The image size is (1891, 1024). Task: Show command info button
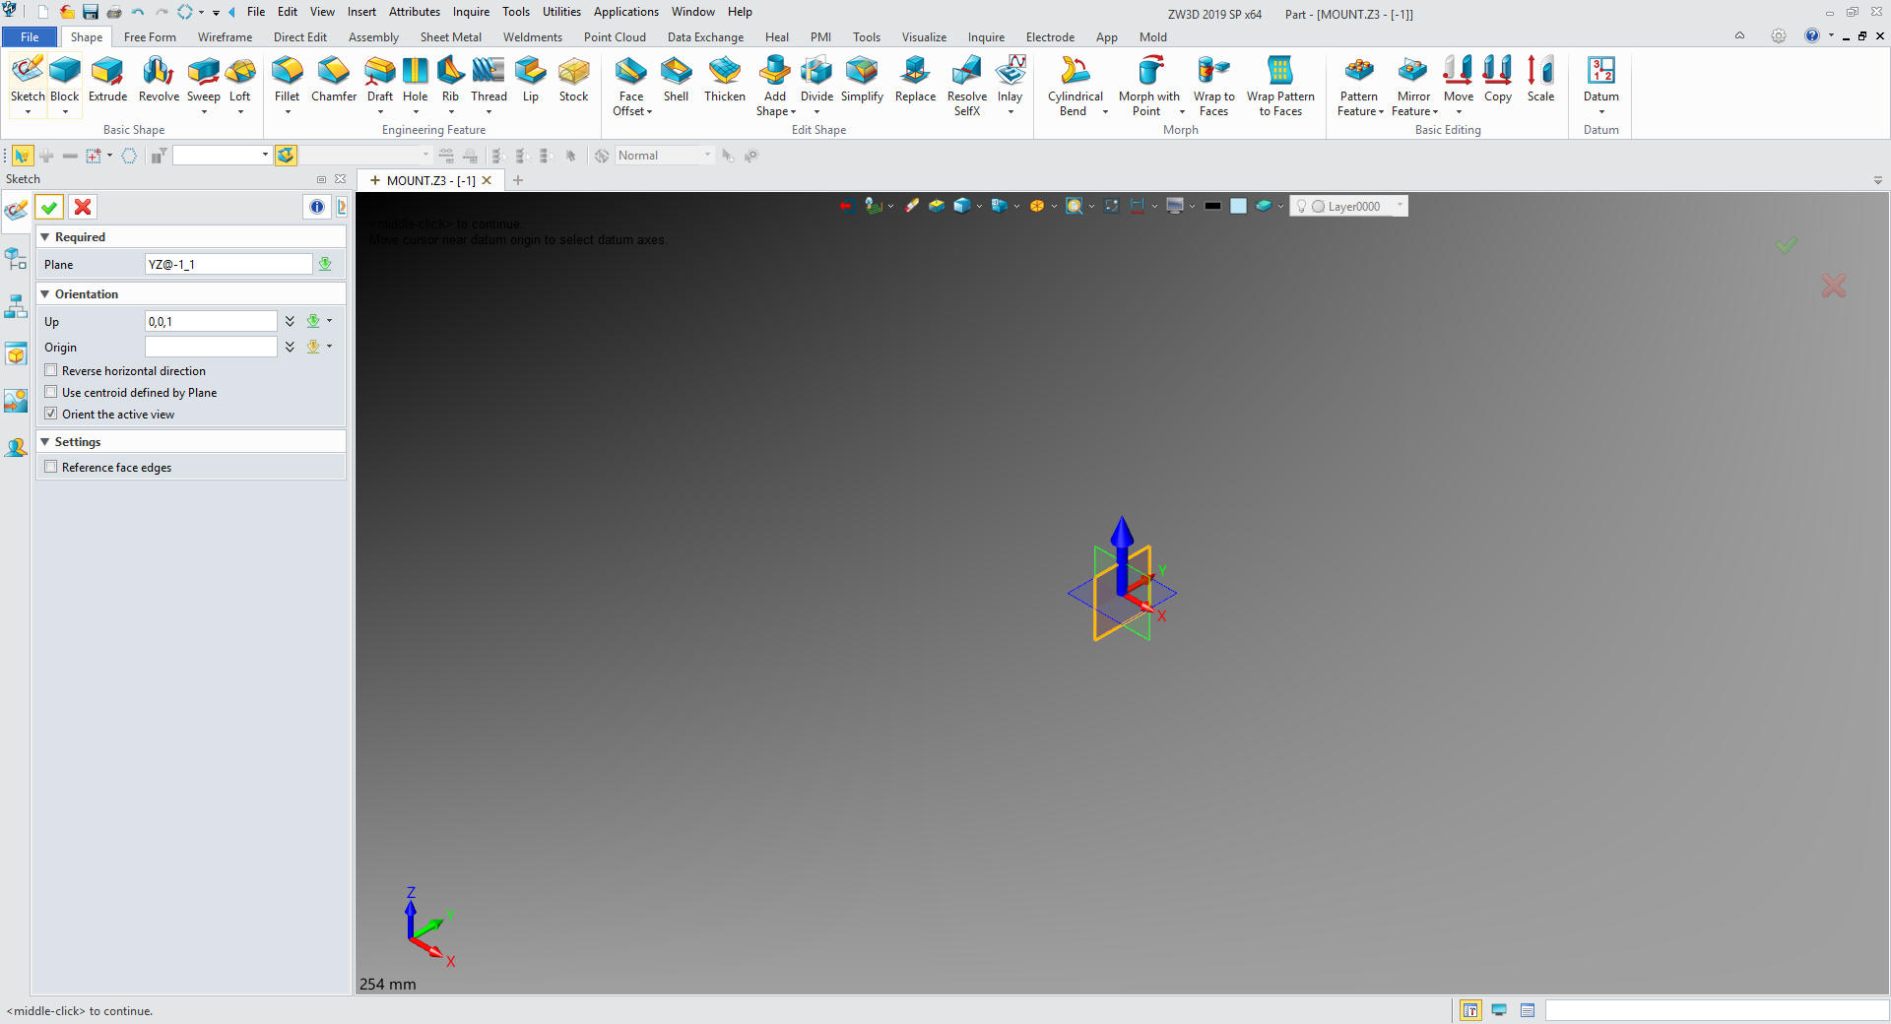click(317, 207)
